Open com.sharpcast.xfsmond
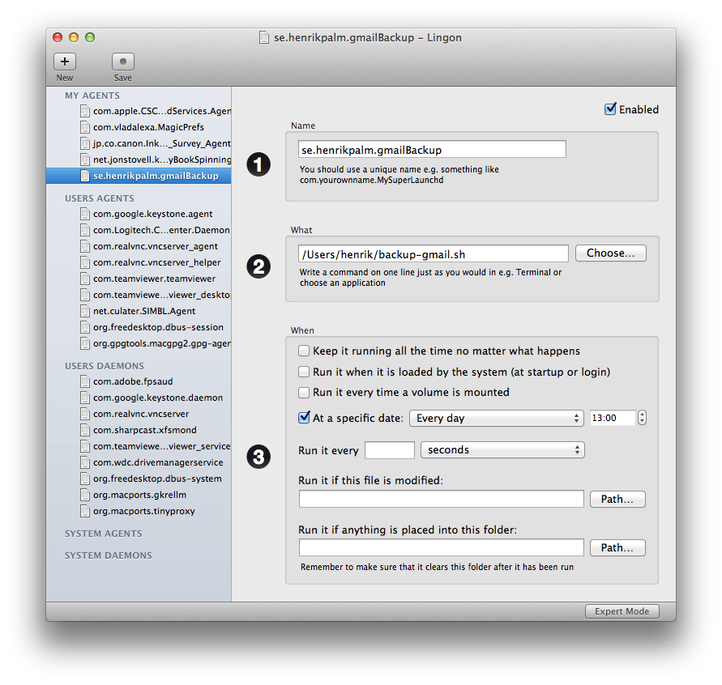The height and width of the screenshot is (685, 722). pos(139,430)
